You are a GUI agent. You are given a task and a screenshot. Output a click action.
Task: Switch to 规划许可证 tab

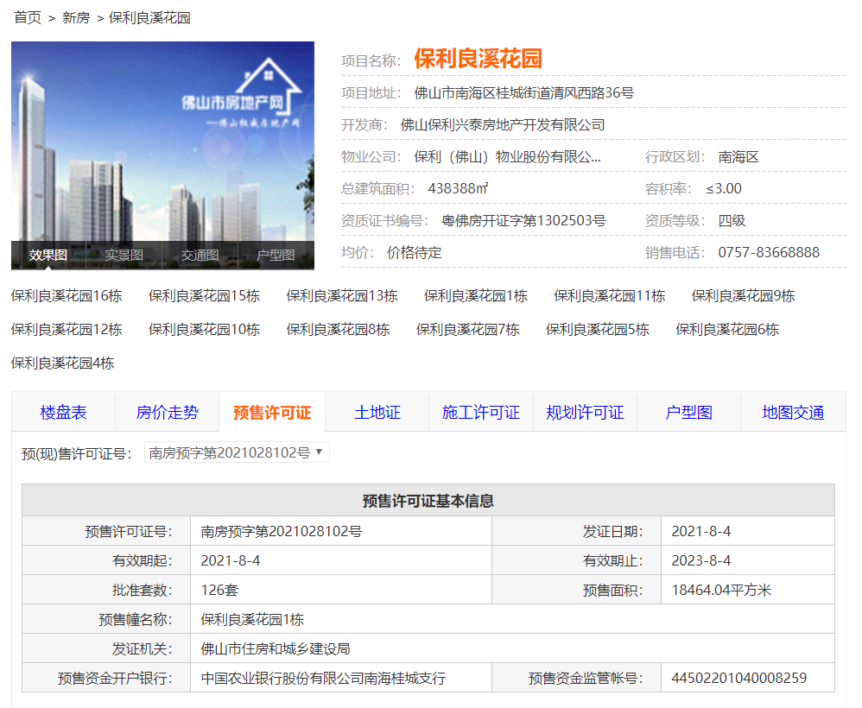[585, 412]
